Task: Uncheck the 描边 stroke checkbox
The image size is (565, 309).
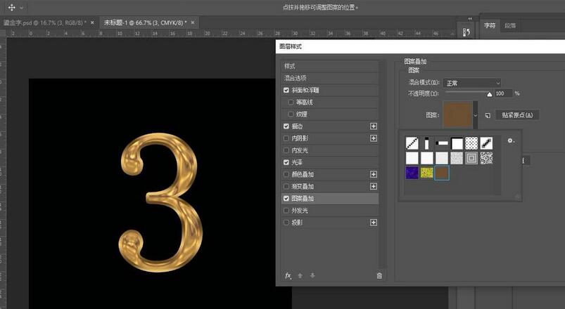Action: coord(286,126)
